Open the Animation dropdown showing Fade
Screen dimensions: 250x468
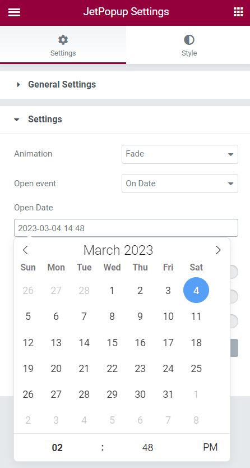[180, 154]
